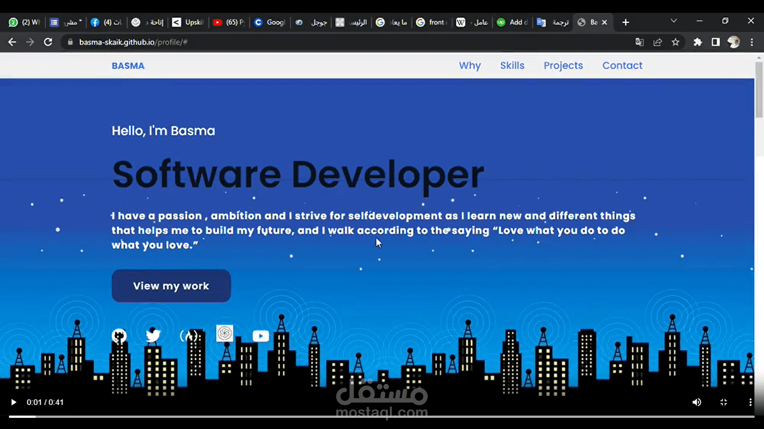Translate this page via address bar icon
Viewport: 764px width, 429px height.
click(640, 42)
